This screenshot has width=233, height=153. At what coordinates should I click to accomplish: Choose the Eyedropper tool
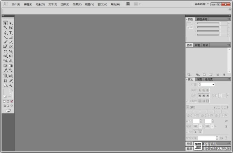click(x=5, y=70)
